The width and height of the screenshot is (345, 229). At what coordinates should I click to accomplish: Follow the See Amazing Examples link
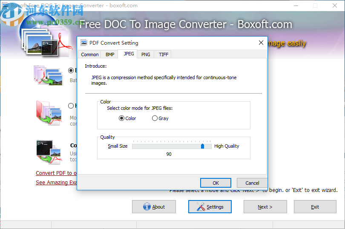(56, 182)
